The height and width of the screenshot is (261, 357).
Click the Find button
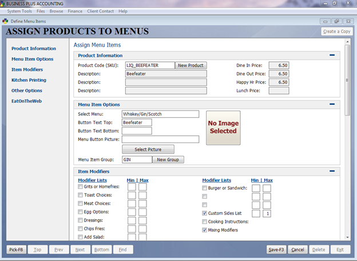(x=123, y=250)
